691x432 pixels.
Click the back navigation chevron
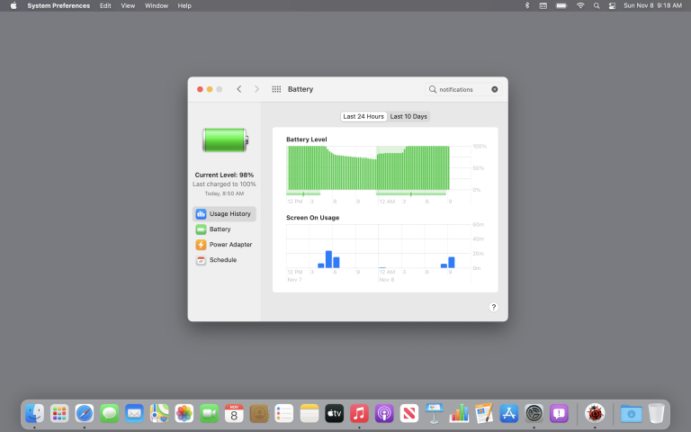point(238,89)
